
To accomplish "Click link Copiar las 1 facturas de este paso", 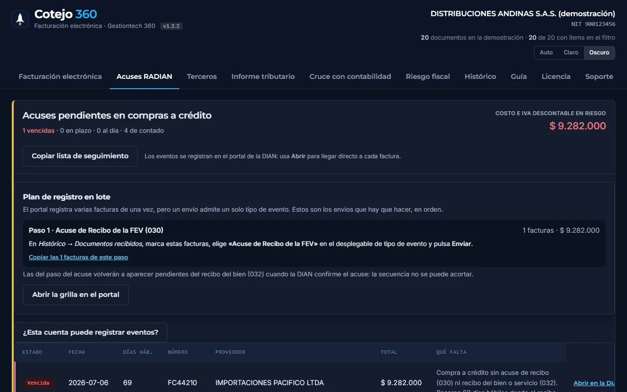I will pos(78,257).
